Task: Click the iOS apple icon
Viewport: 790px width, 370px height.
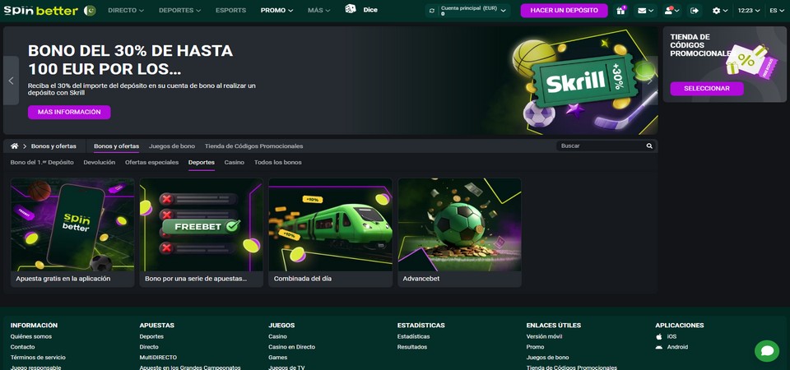Action: coord(659,336)
